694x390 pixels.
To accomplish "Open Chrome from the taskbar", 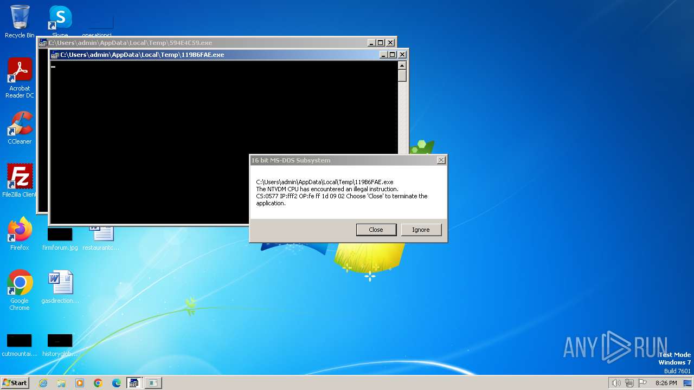I will 98,383.
